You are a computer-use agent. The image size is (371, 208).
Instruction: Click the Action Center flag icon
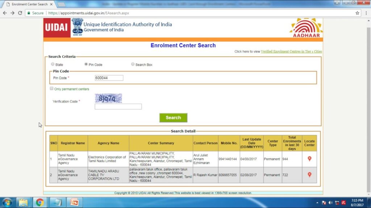324,203
